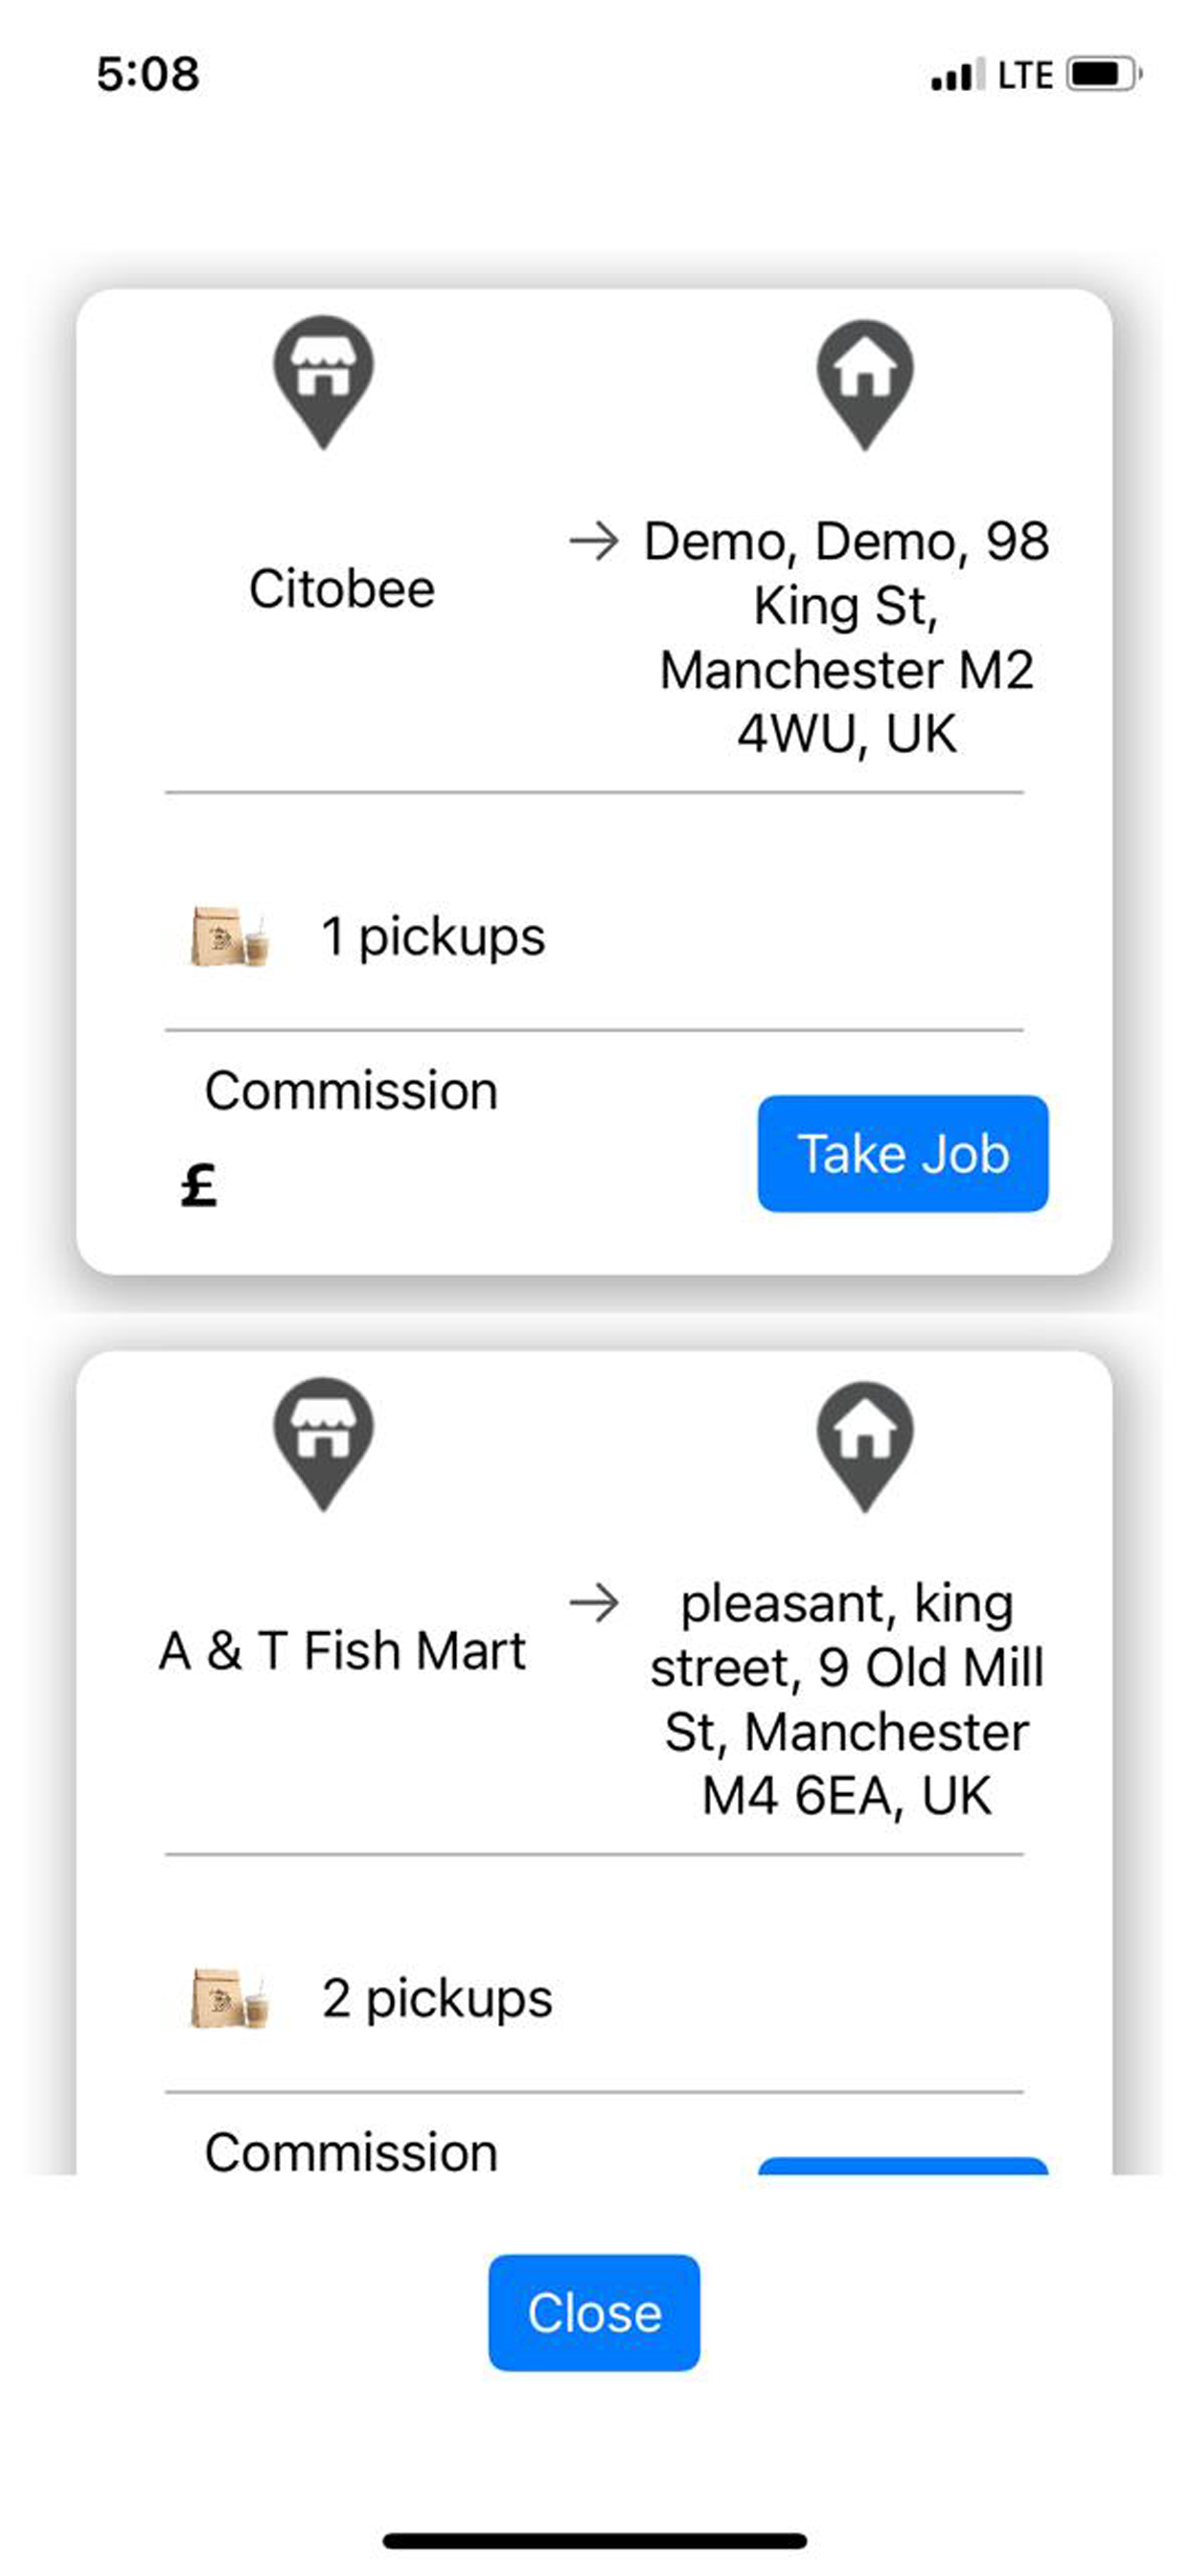This screenshot has width=1190, height=2576.
Task: Tap the arrow icon next to Citobee
Action: [x=594, y=542]
